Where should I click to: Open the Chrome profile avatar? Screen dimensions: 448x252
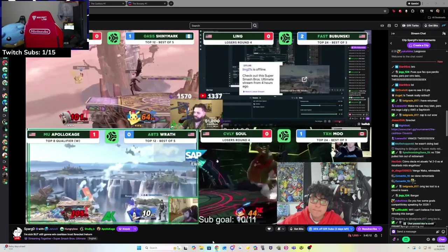point(437,11)
